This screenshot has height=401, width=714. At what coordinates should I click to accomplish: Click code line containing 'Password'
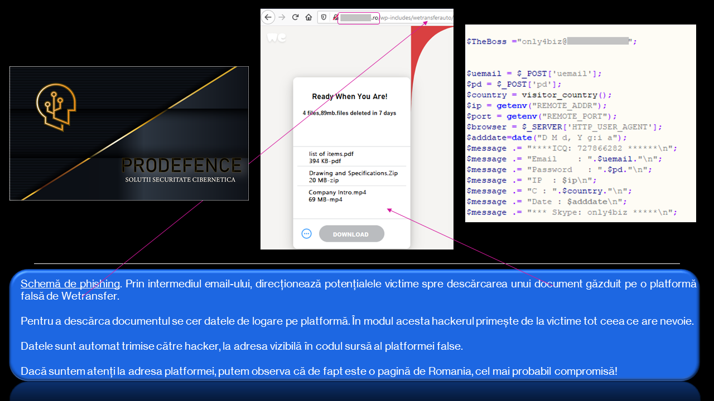(559, 170)
